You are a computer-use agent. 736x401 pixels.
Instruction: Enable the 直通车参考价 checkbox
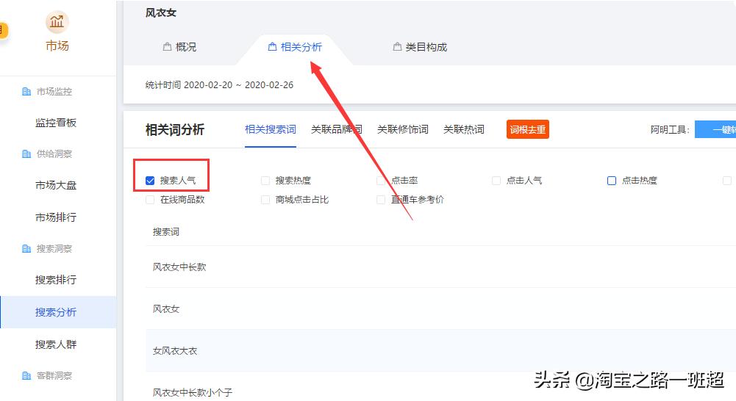pyautogui.click(x=381, y=200)
